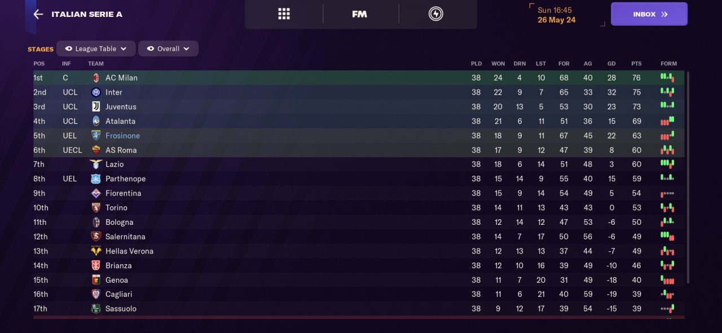Open the League Table dropdown
Image resolution: width=722 pixels, height=333 pixels.
coord(96,48)
